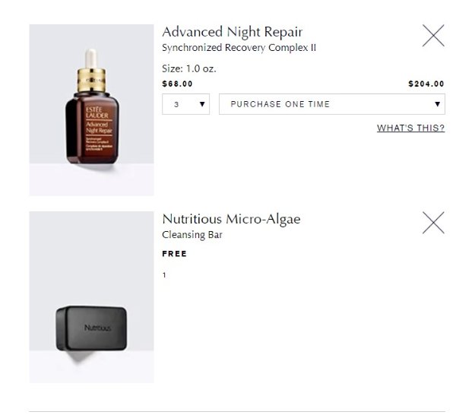The width and height of the screenshot is (456, 415).
Task: View the Advanced Night Repair bottle image
Action: coord(91,109)
